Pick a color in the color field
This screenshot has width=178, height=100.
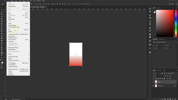[165, 23]
